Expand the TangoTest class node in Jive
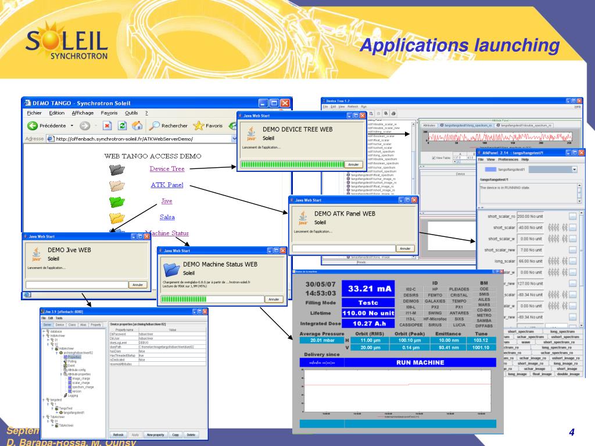Screen dimensions: 595x446 pos(52,408)
